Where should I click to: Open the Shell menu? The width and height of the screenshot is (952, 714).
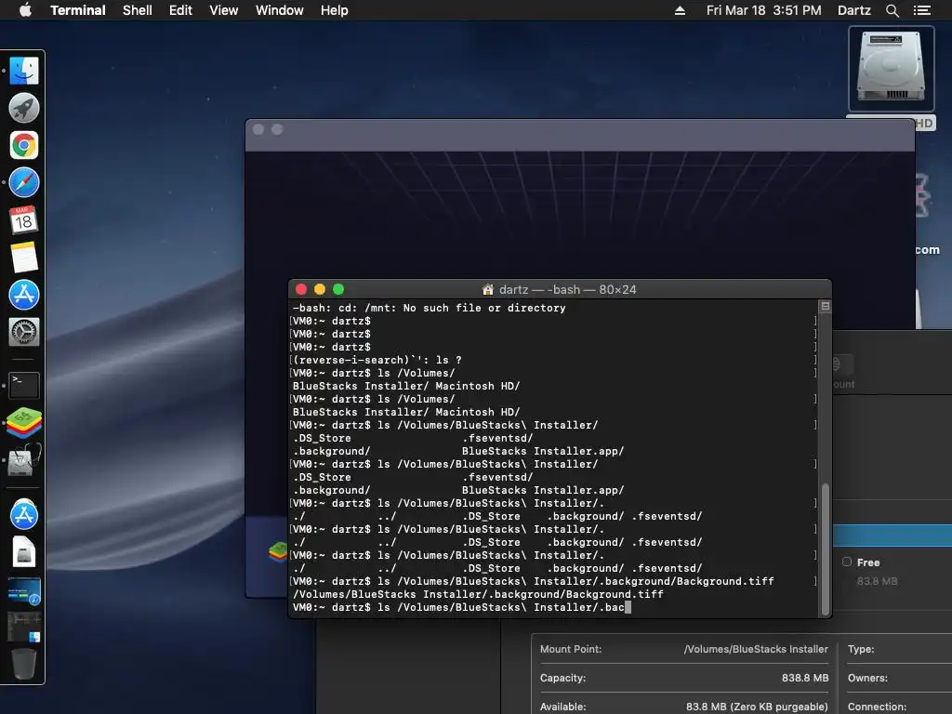pyautogui.click(x=138, y=10)
